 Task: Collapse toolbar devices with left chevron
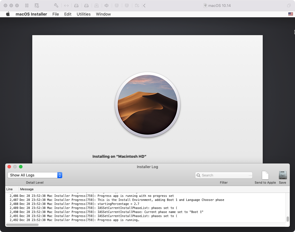pyautogui.click(x=144, y=5)
